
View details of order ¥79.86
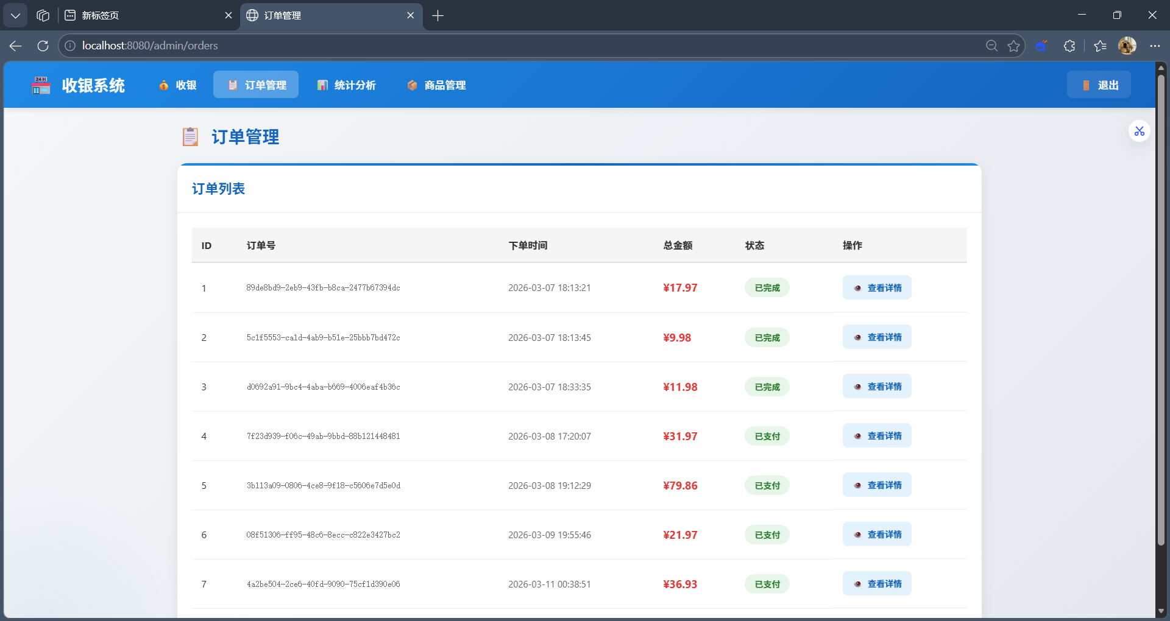click(877, 485)
